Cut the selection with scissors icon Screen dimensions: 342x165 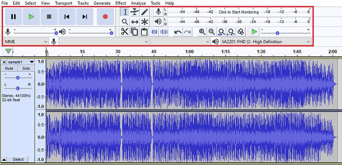click(x=124, y=32)
